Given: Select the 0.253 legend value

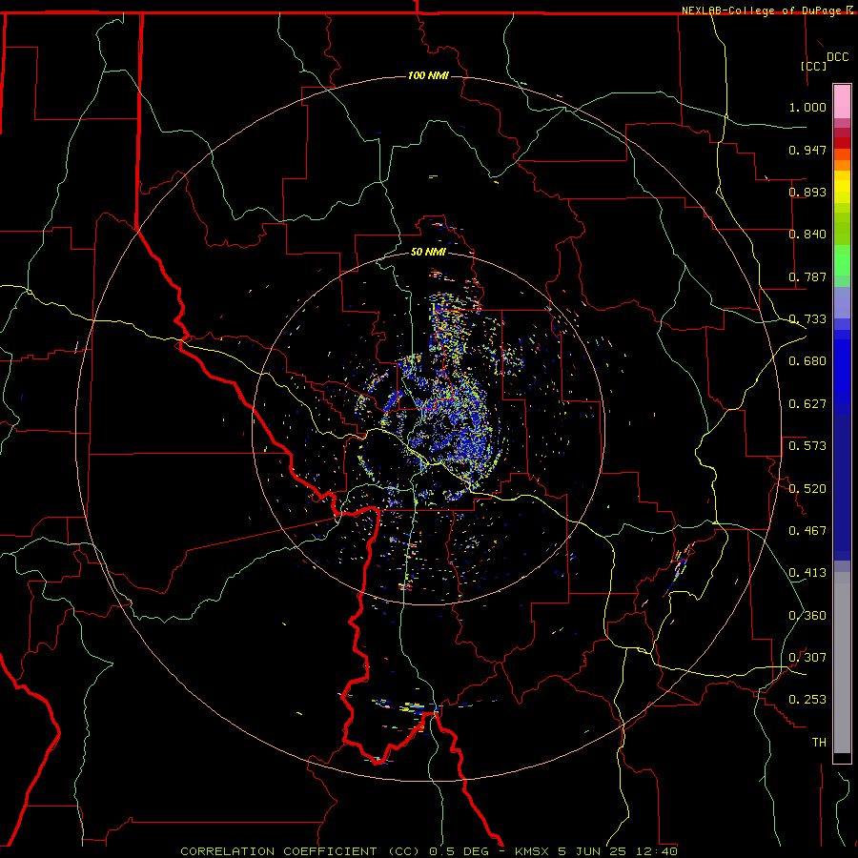Looking at the screenshot, I should tap(807, 700).
